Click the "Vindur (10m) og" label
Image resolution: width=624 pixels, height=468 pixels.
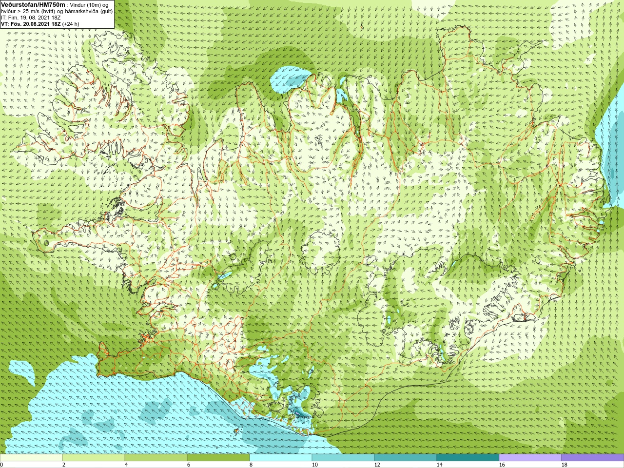pyautogui.click(x=89, y=5)
